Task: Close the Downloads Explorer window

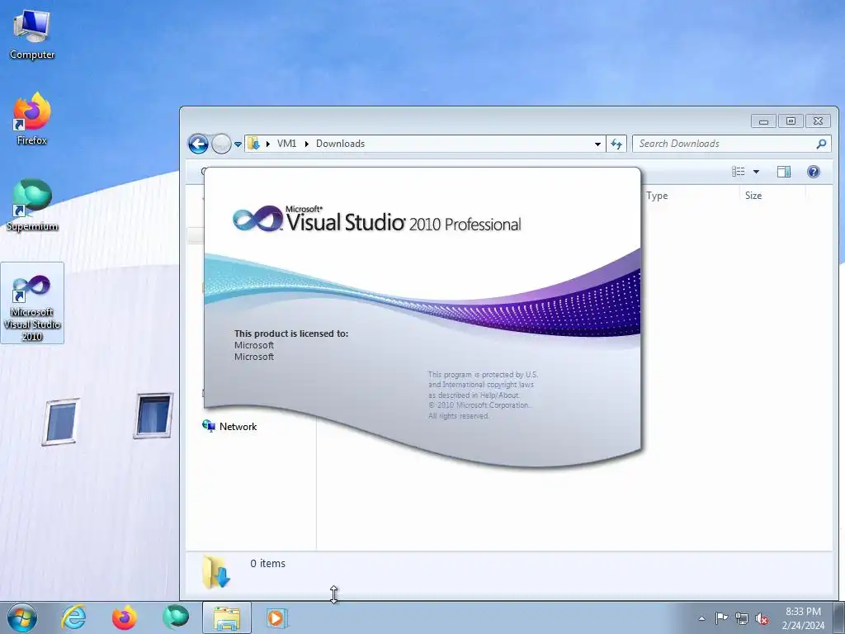Action: coord(818,121)
